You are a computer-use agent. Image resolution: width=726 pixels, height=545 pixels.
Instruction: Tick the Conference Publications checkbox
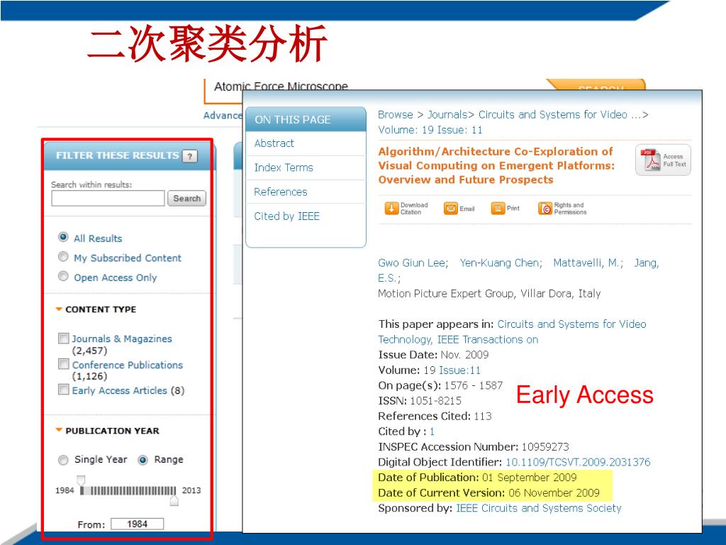coord(63,364)
